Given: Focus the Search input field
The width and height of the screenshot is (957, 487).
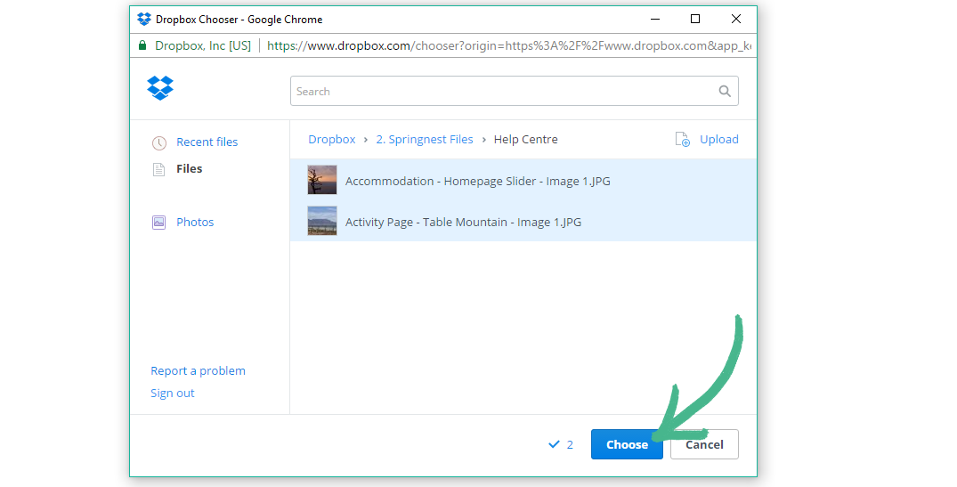Looking at the screenshot, I should (x=503, y=91).
